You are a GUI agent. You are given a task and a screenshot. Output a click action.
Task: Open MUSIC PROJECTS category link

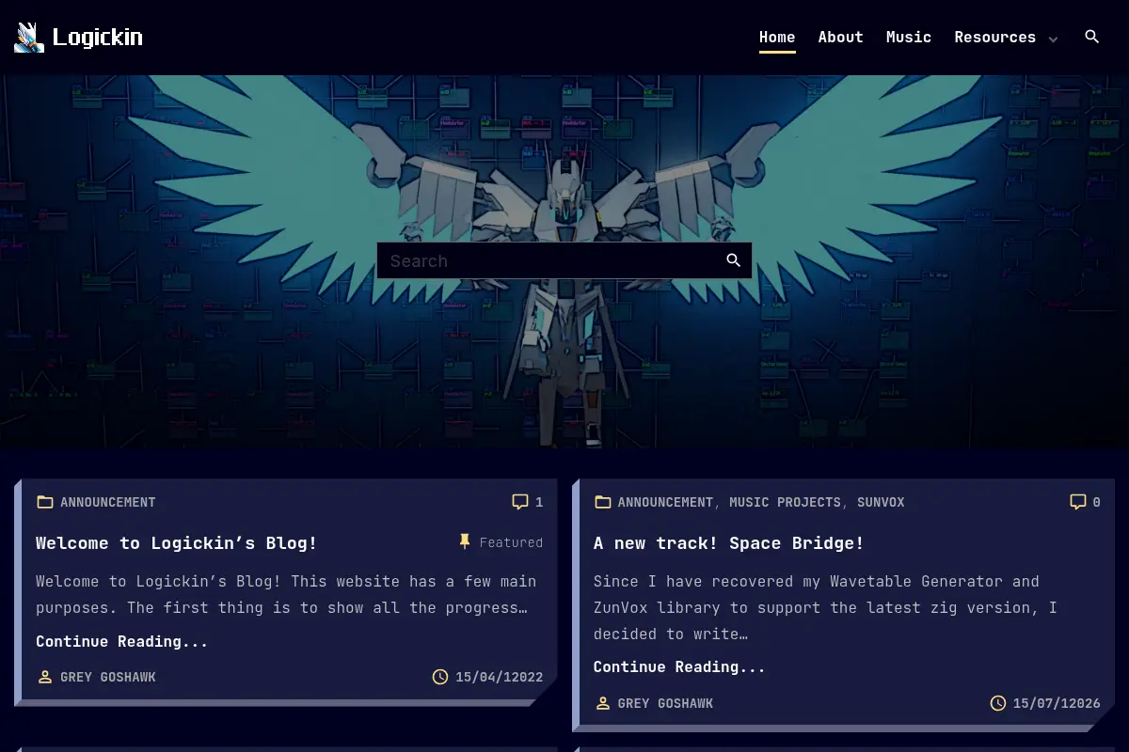[785, 502]
